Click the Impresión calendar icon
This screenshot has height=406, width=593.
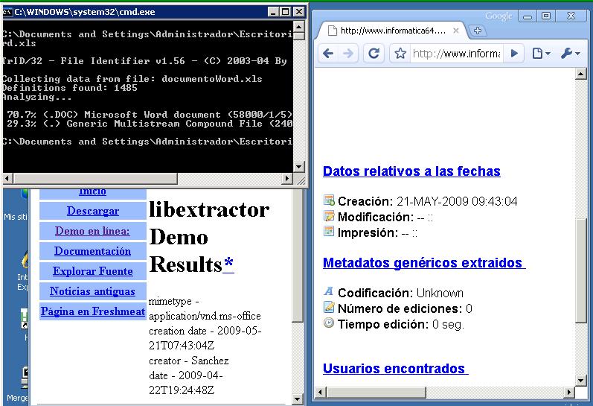point(329,231)
